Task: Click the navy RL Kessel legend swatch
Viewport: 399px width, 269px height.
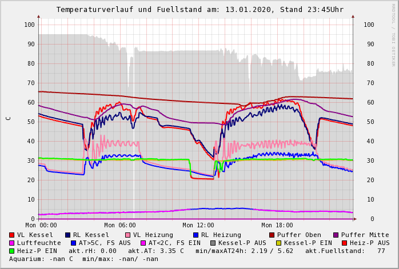Action: click(67, 235)
